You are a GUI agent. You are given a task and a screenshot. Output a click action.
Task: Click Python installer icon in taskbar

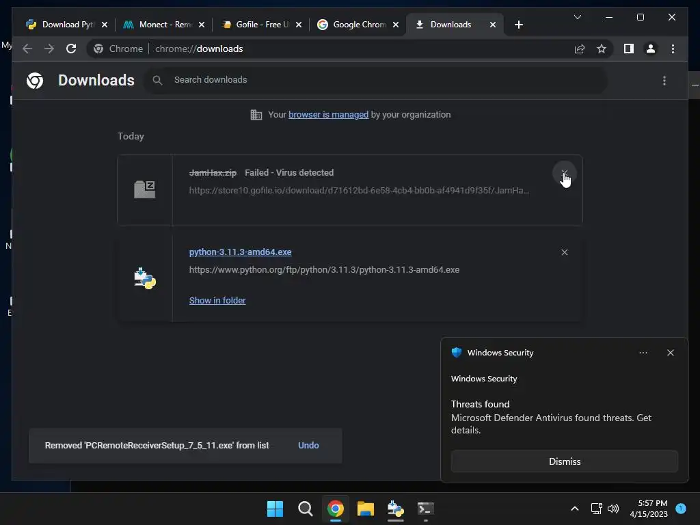(396, 509)
